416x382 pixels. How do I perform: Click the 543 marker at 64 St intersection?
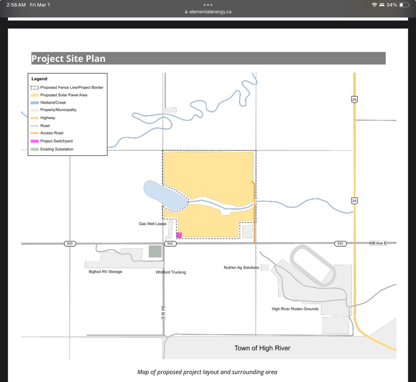[x=170, y=243]
